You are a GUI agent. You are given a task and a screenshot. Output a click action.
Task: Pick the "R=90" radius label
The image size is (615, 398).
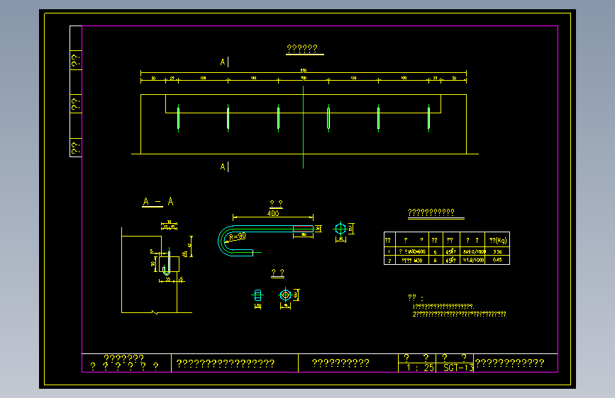[238, 237]
